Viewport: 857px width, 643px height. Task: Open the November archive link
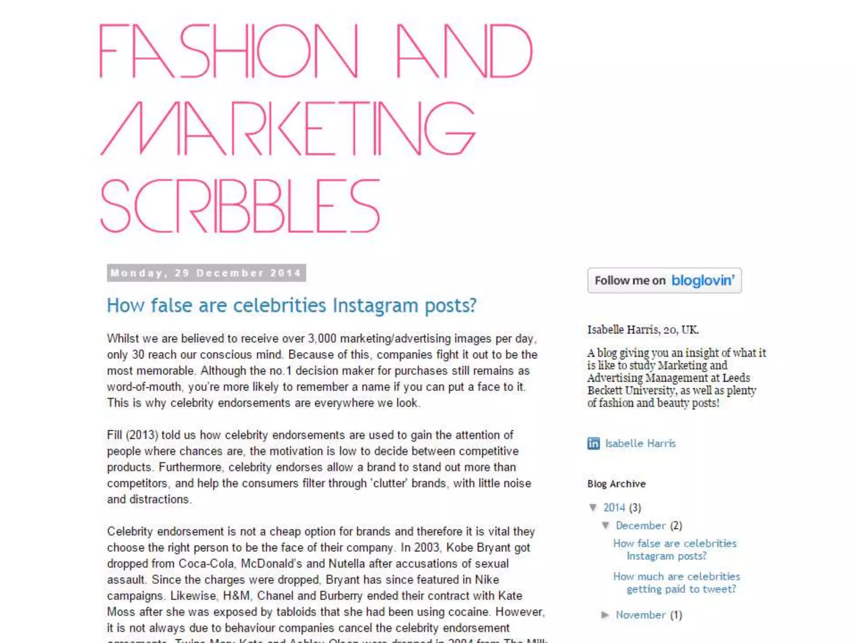tap(640, 615)
